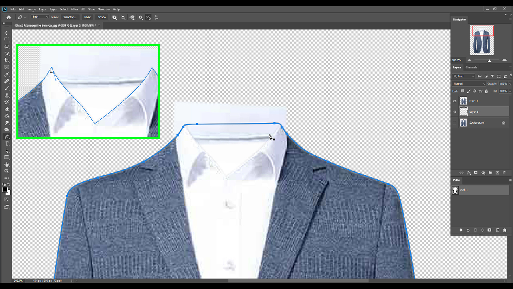Show the Background layer
The width and height of the screenshot is (513, 289).
[x=455, y=123]
